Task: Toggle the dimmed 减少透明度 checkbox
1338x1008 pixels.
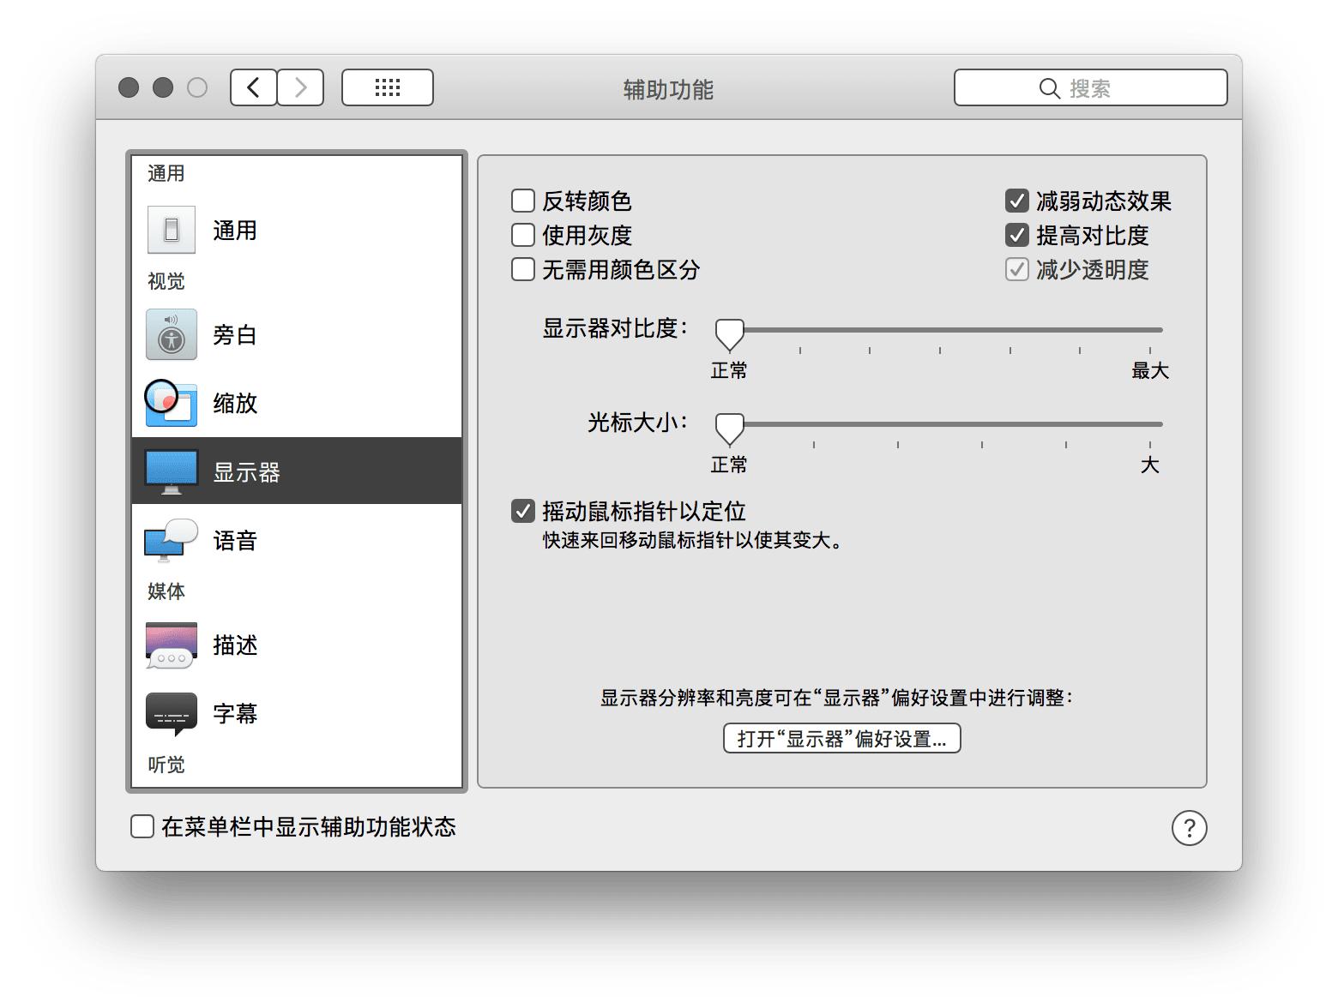Action: click(x=1017, y=269)
